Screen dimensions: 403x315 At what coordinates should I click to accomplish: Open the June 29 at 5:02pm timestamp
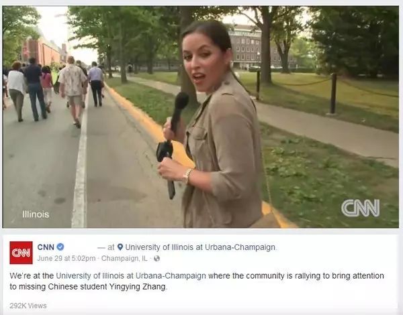[x=66, y=258]
